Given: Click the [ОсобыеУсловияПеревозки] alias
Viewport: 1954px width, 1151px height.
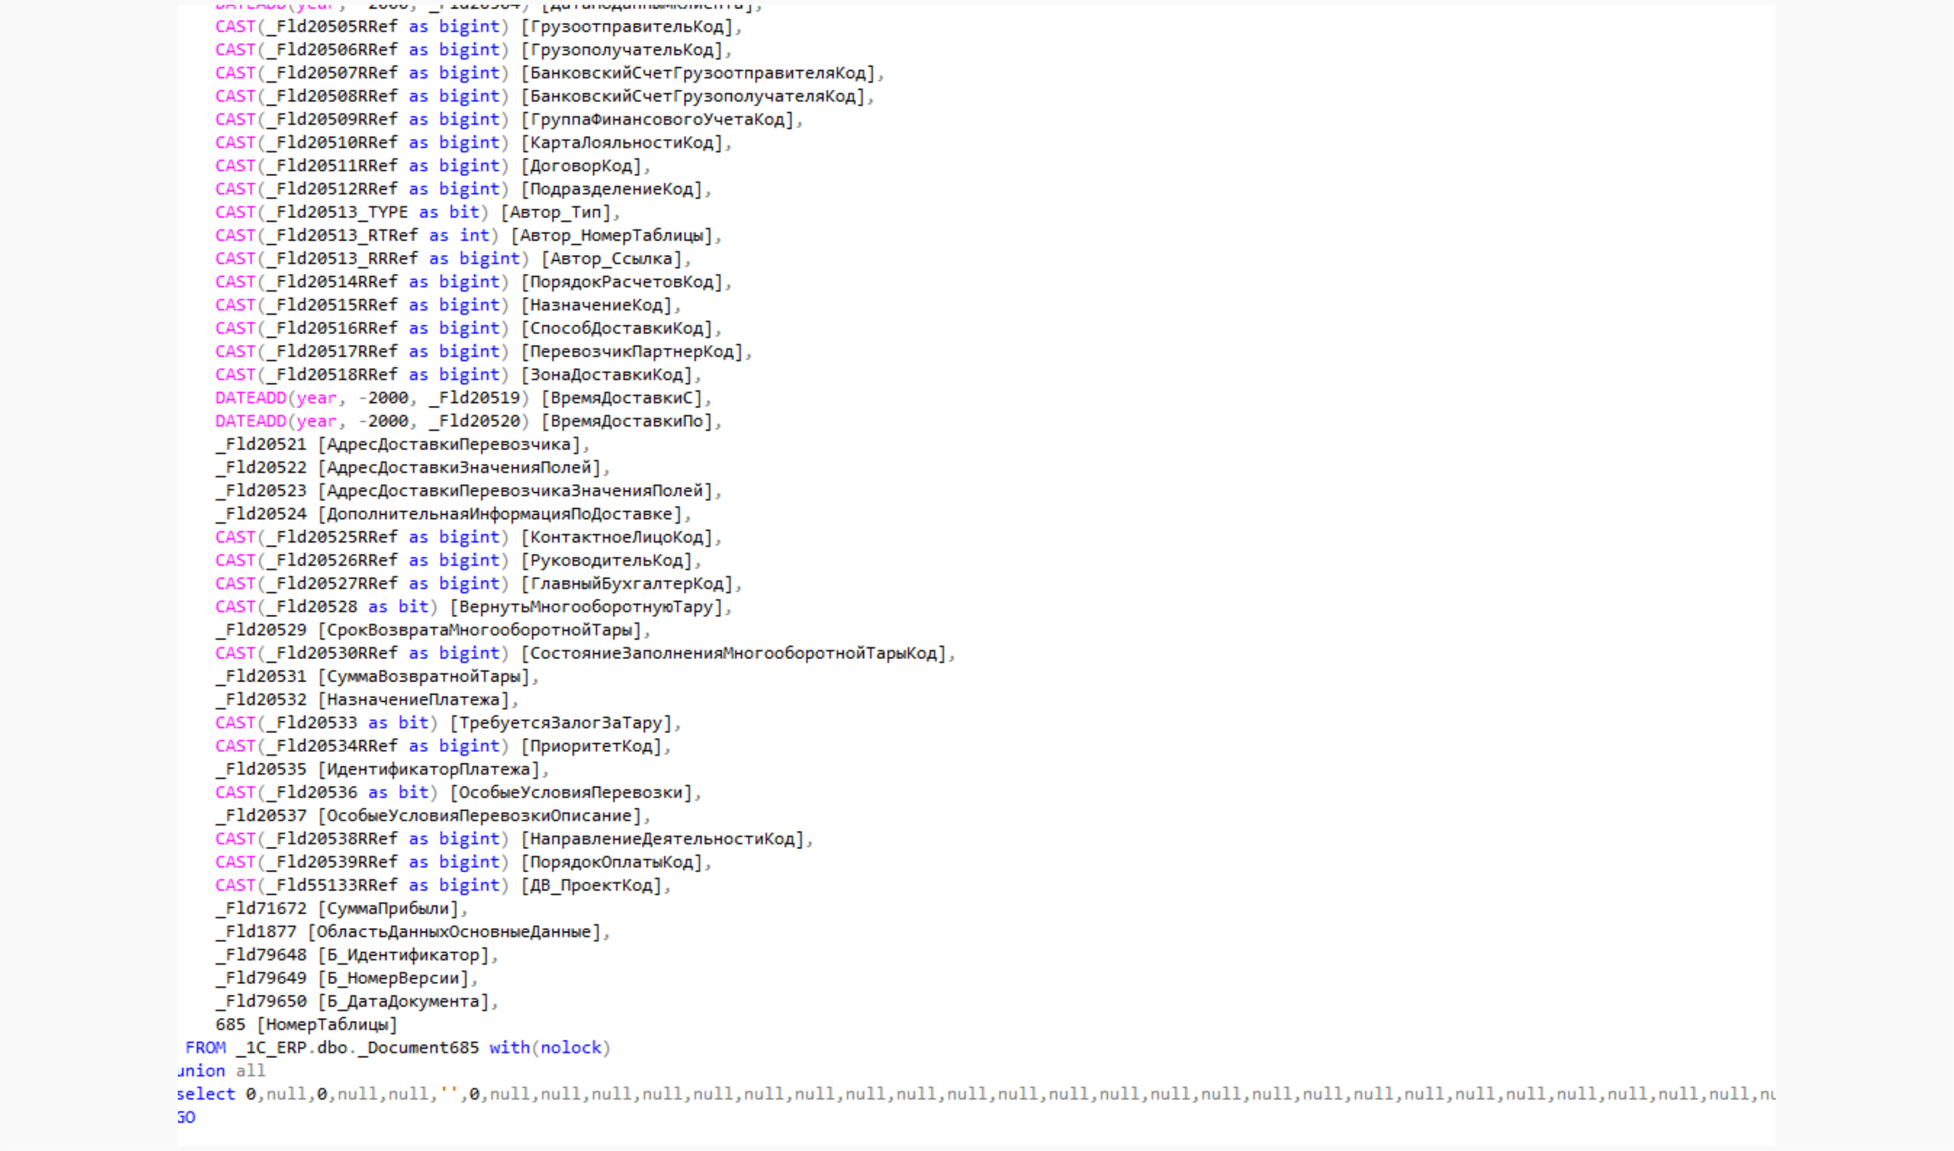Looking at the screenshot, I should tap(571, 793).
